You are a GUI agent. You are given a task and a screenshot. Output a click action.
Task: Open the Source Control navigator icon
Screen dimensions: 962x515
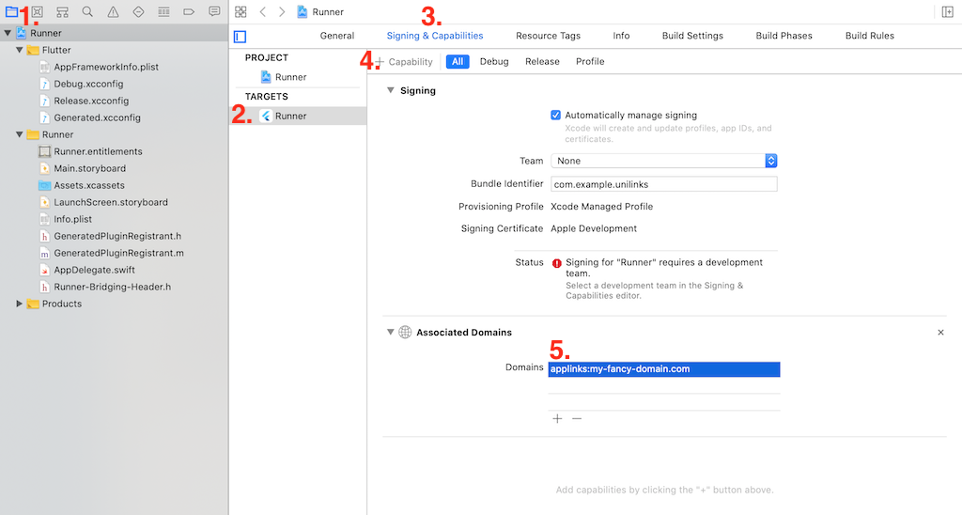tap(38, 11)
